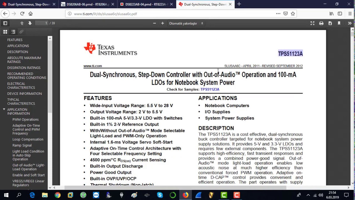
Task: Show page thumbnails in sidebar
Action: click(5, 32)
